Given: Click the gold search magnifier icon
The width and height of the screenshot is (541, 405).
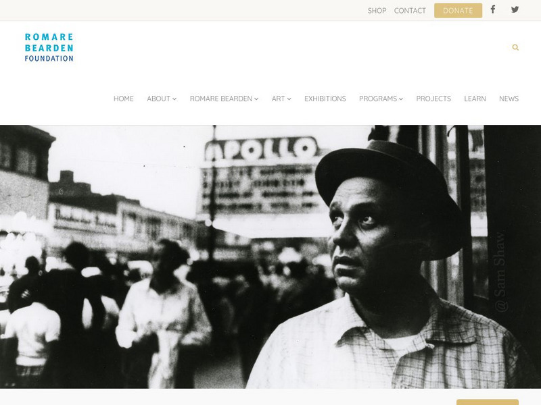Looking at the screenshot, I should [x=515, y=47].
